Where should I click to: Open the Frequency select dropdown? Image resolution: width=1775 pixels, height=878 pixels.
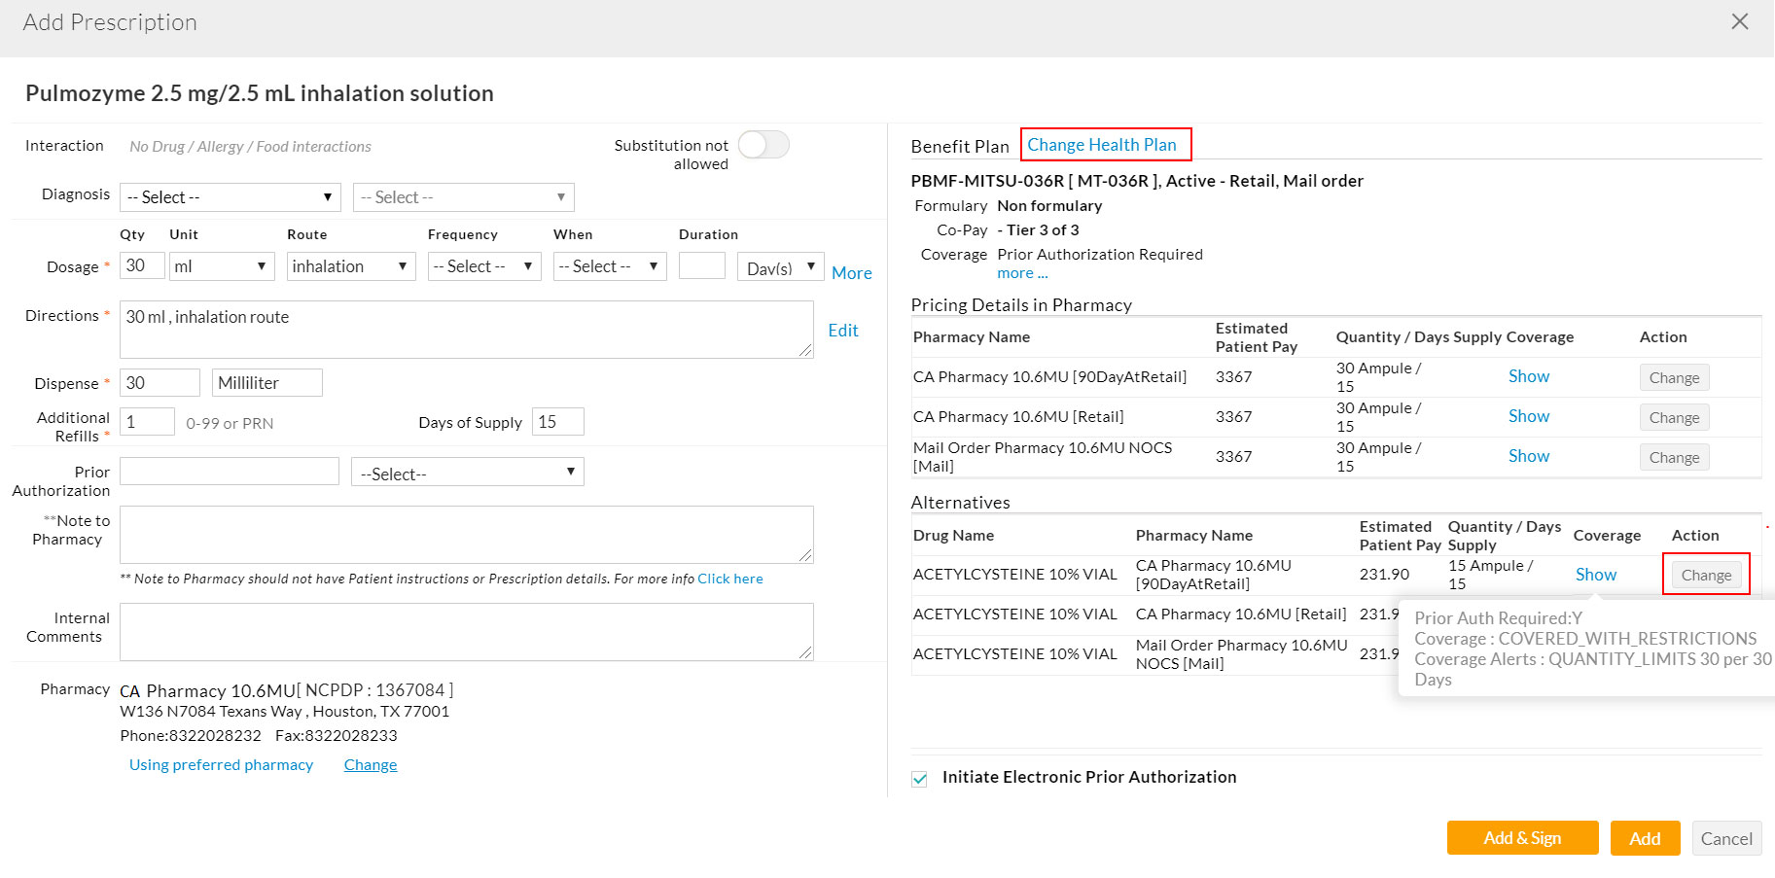click(x=483, y=266)
